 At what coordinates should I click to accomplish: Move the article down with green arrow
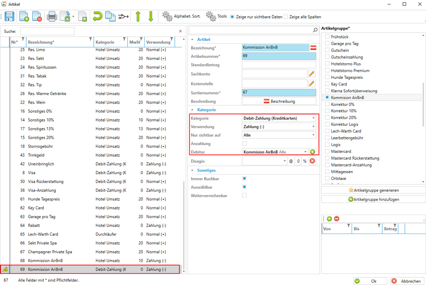click(151, 17)
